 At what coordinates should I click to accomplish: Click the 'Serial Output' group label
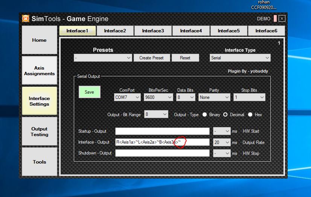coord(88,76)
